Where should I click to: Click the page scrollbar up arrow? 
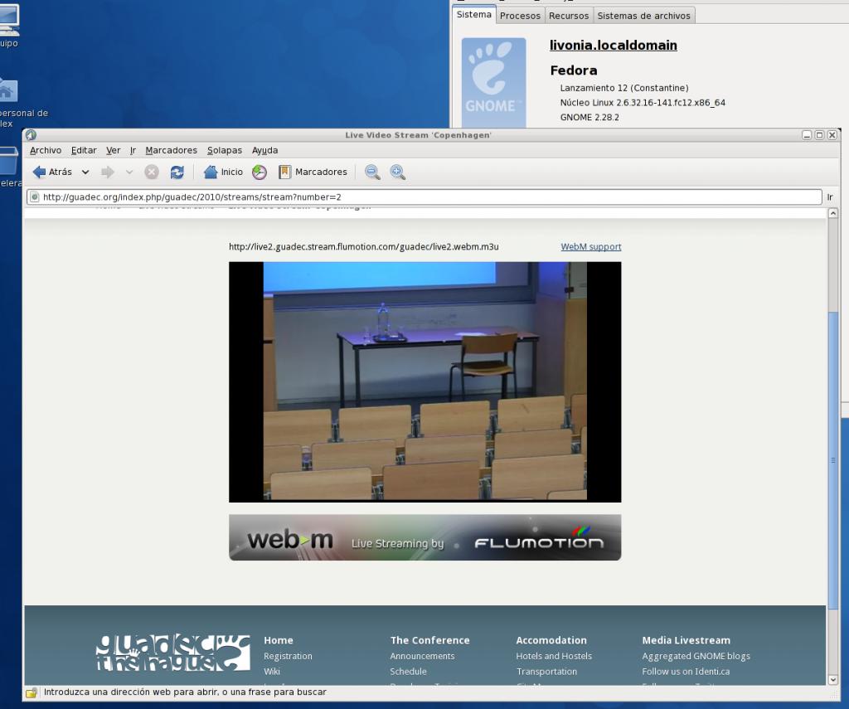tap(832, 213)
